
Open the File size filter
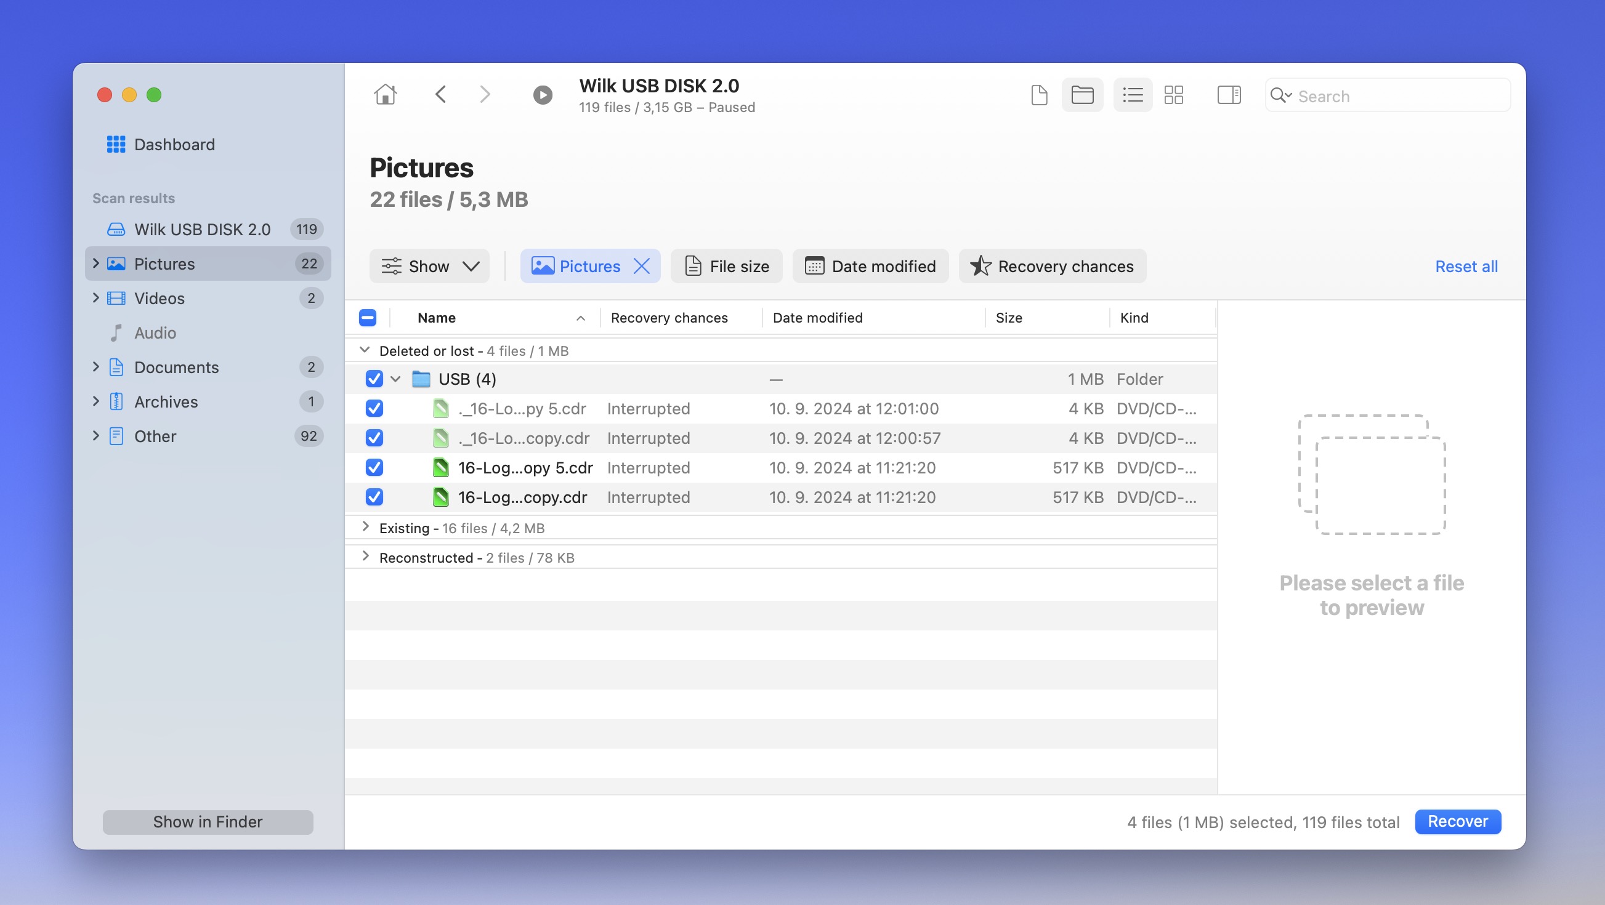tap(727, 266)
